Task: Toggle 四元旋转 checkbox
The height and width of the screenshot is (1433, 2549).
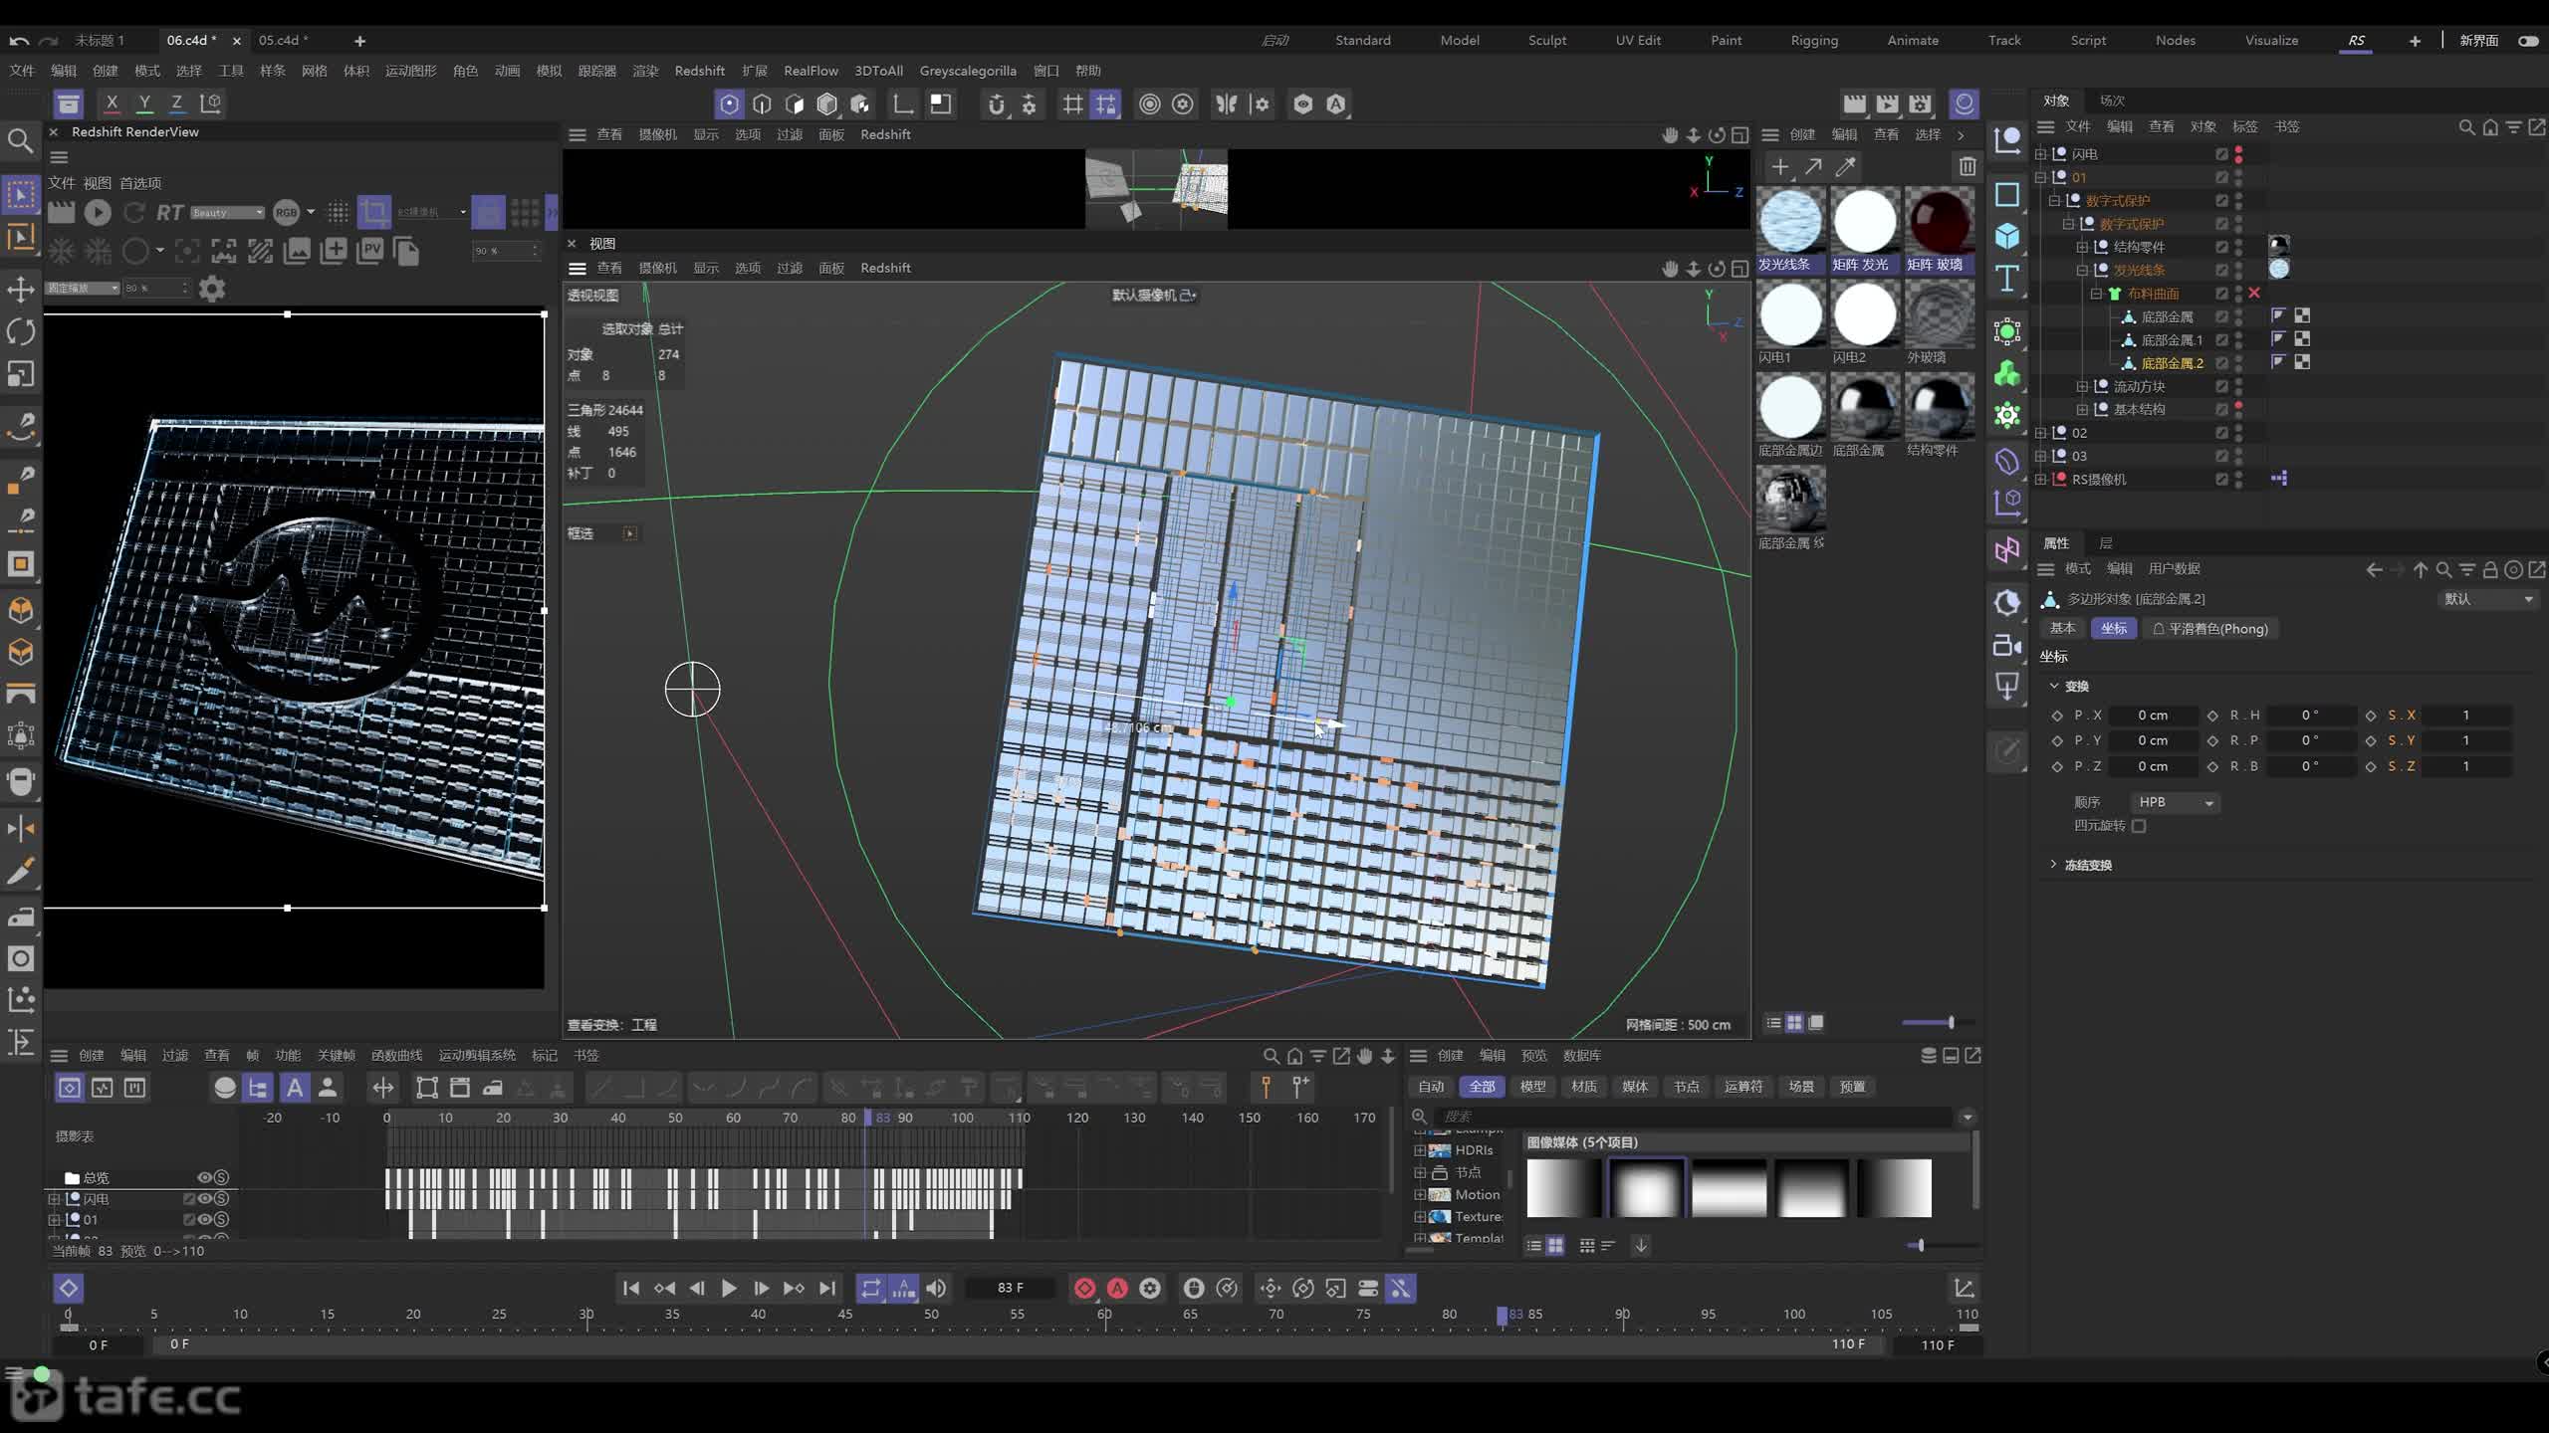Action: pyautogui.click(x=2139, y=826)
